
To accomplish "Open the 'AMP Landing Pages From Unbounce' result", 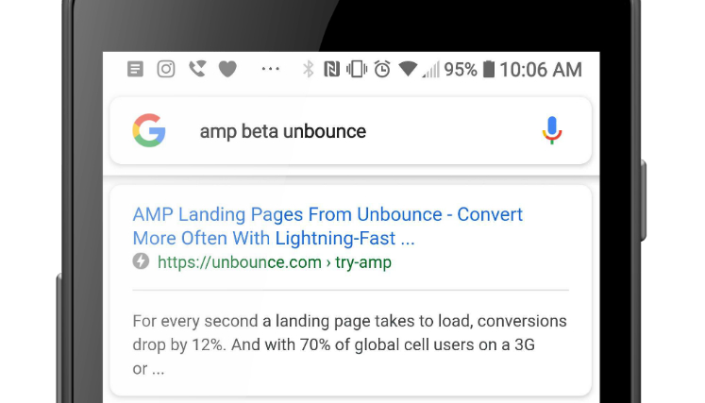I will point(327,227).
